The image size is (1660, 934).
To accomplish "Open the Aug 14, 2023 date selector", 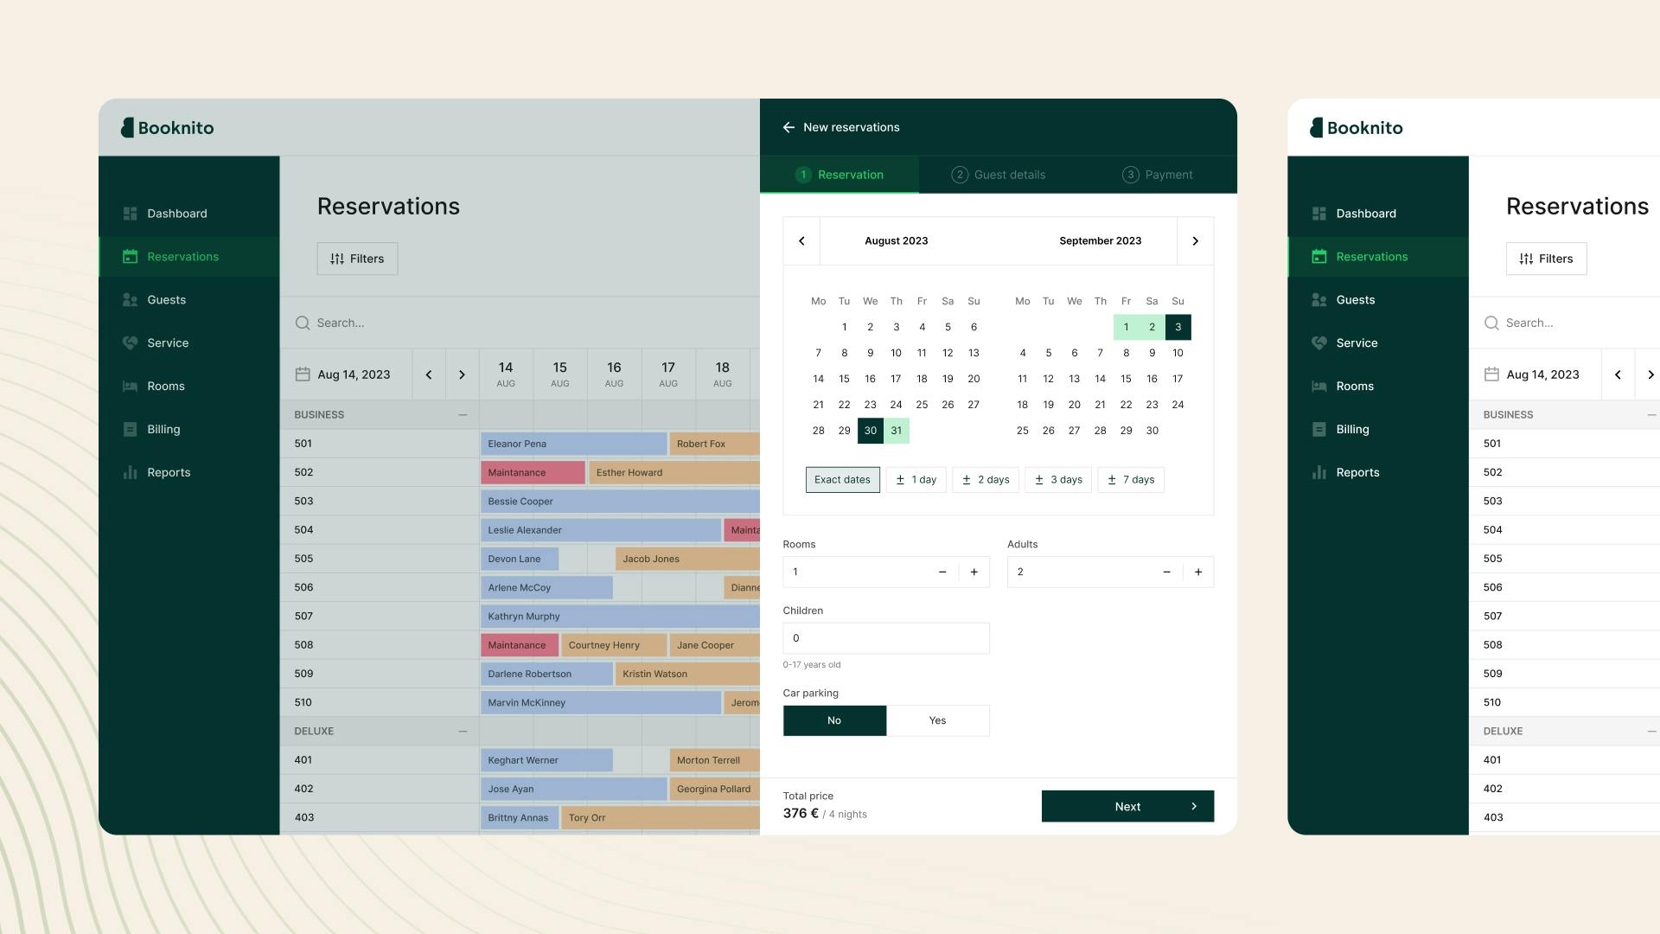I will pos(344,374).
